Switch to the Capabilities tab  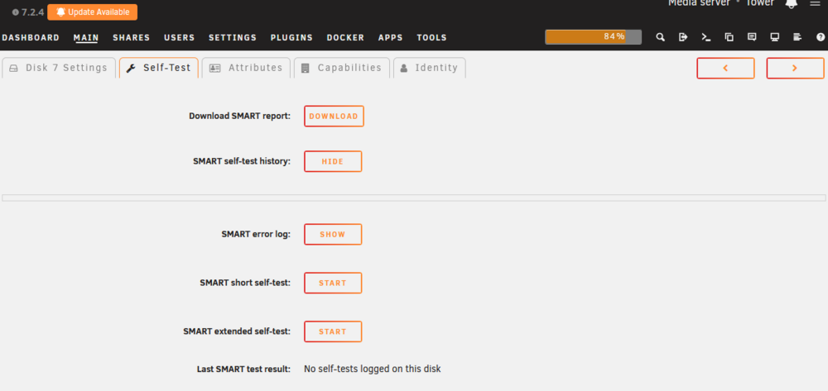coord(342,68)
